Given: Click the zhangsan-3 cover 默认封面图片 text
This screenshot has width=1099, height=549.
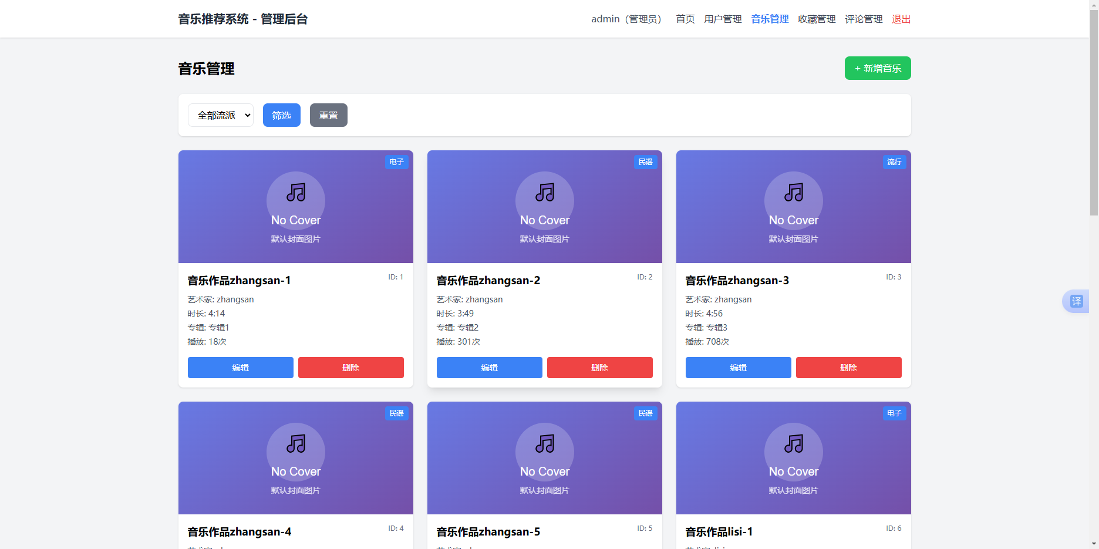Looking at the screenshot, I should (794, 239).
